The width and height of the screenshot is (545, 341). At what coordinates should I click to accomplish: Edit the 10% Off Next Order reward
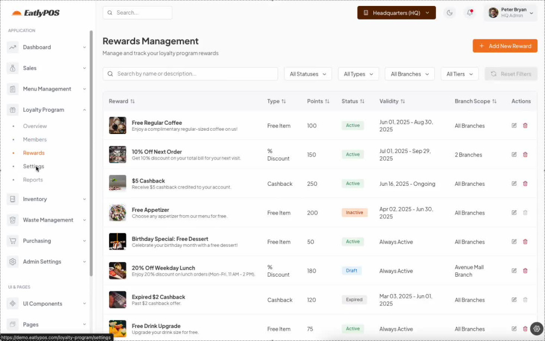pos(514,155)
